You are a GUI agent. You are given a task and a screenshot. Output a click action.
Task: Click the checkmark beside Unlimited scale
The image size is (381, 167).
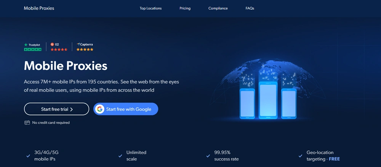click(120, 156)
